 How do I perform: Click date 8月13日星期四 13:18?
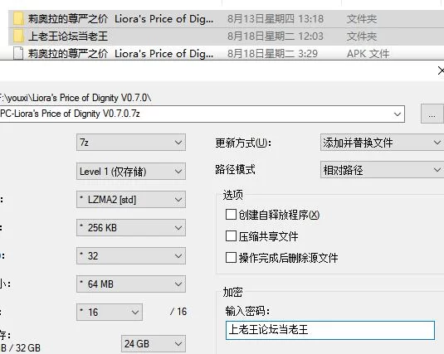point(276,19)
